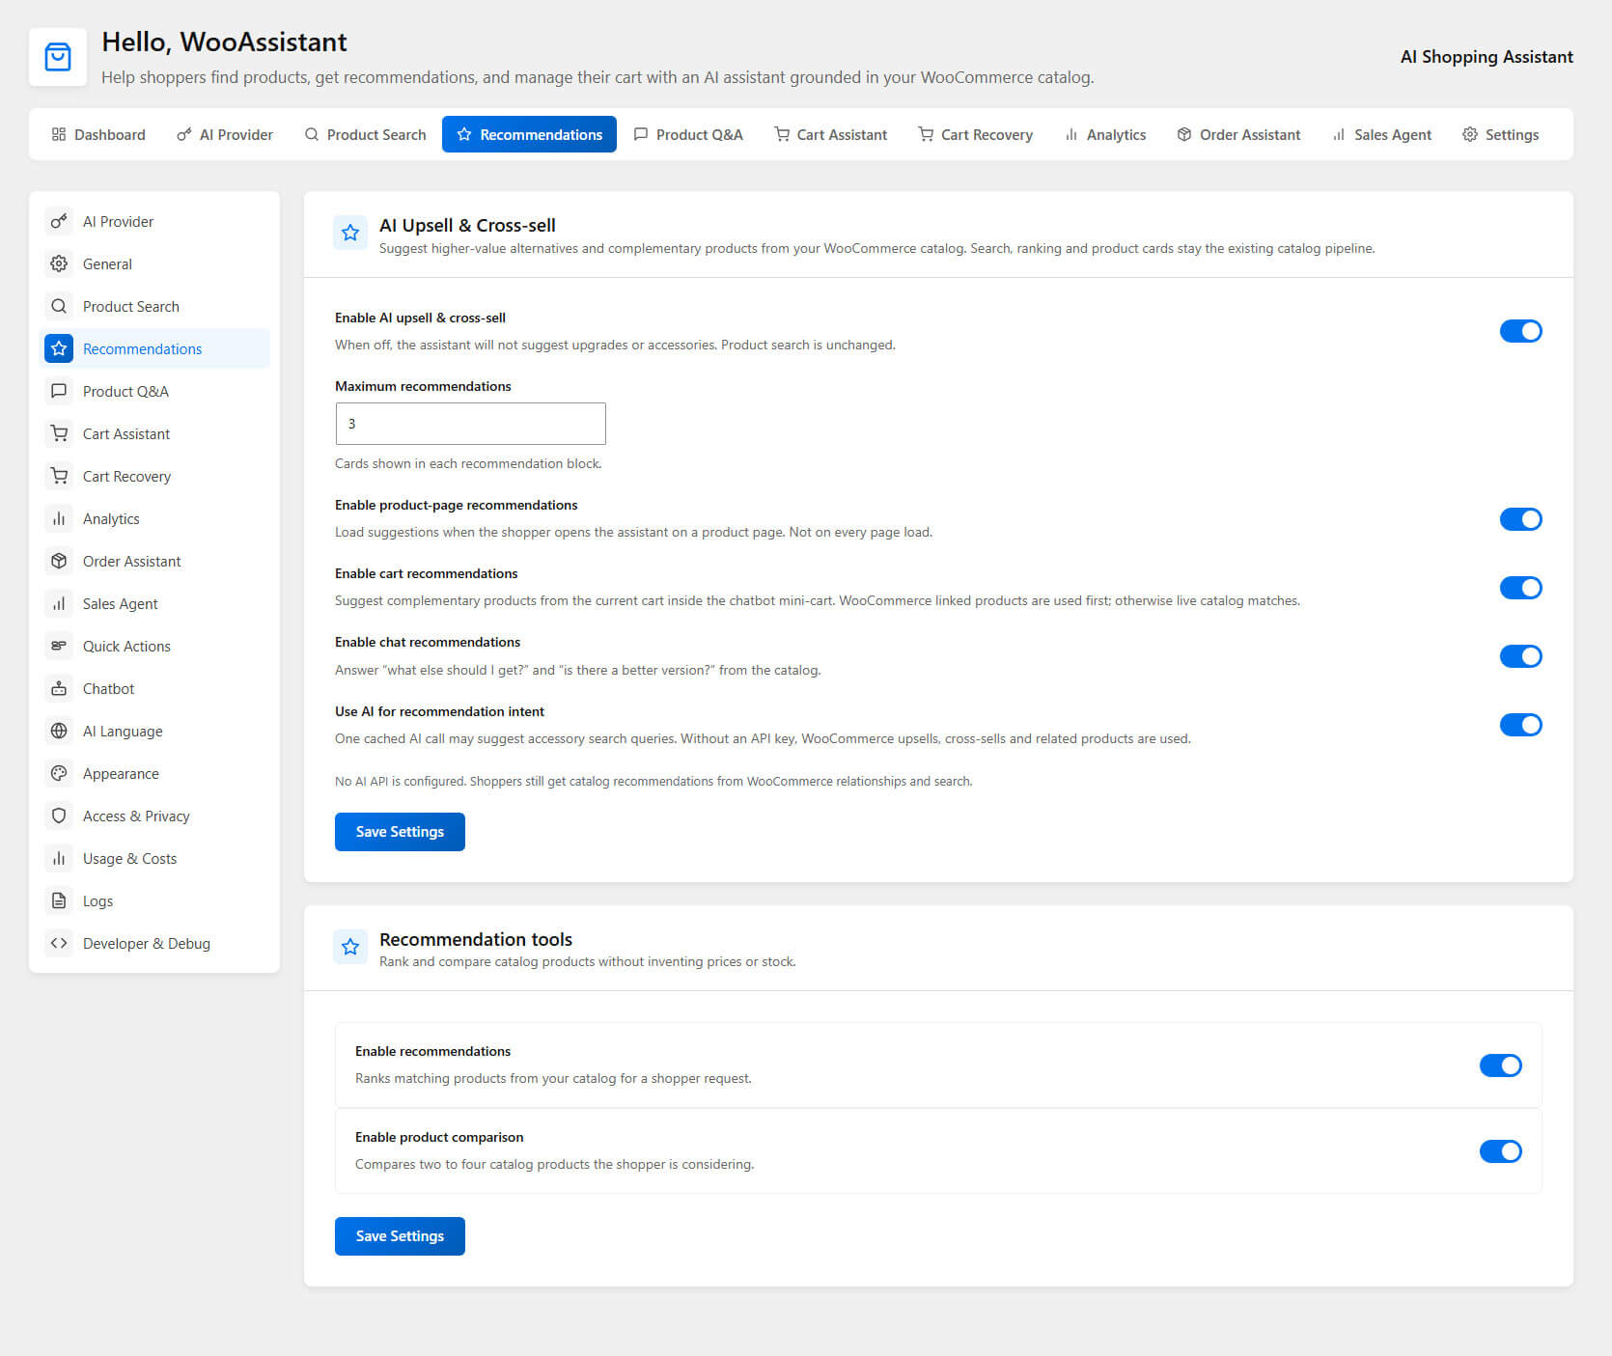Click the box icon on top Order Assistant tab

[1184, 134]
